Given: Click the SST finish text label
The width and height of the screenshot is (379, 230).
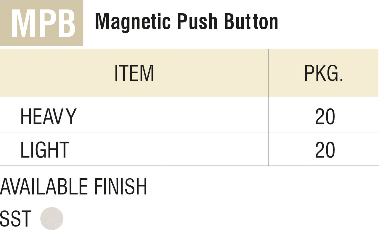Looking at the screenshot, I should tap(16, 219).
